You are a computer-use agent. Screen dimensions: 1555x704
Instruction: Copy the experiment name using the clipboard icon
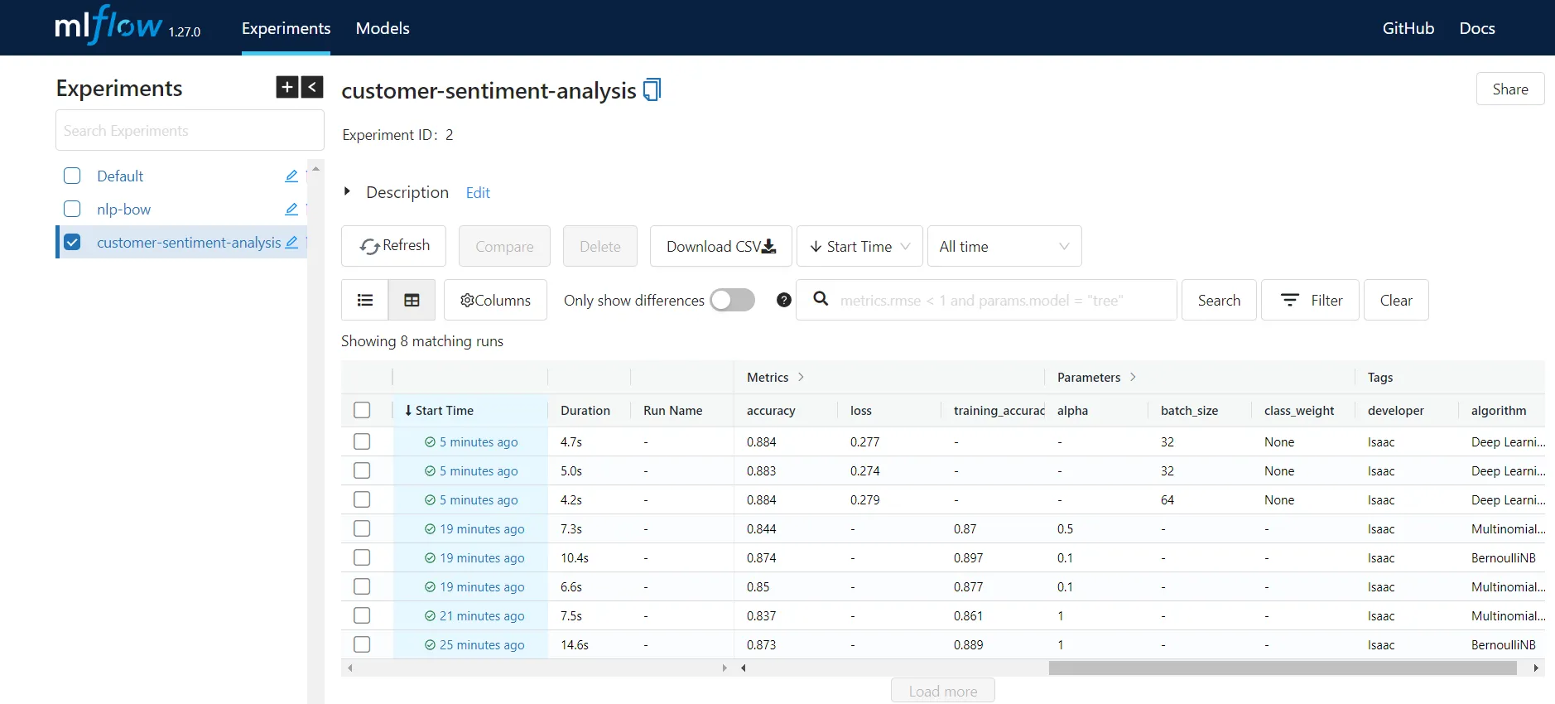(x=652, y=89)
